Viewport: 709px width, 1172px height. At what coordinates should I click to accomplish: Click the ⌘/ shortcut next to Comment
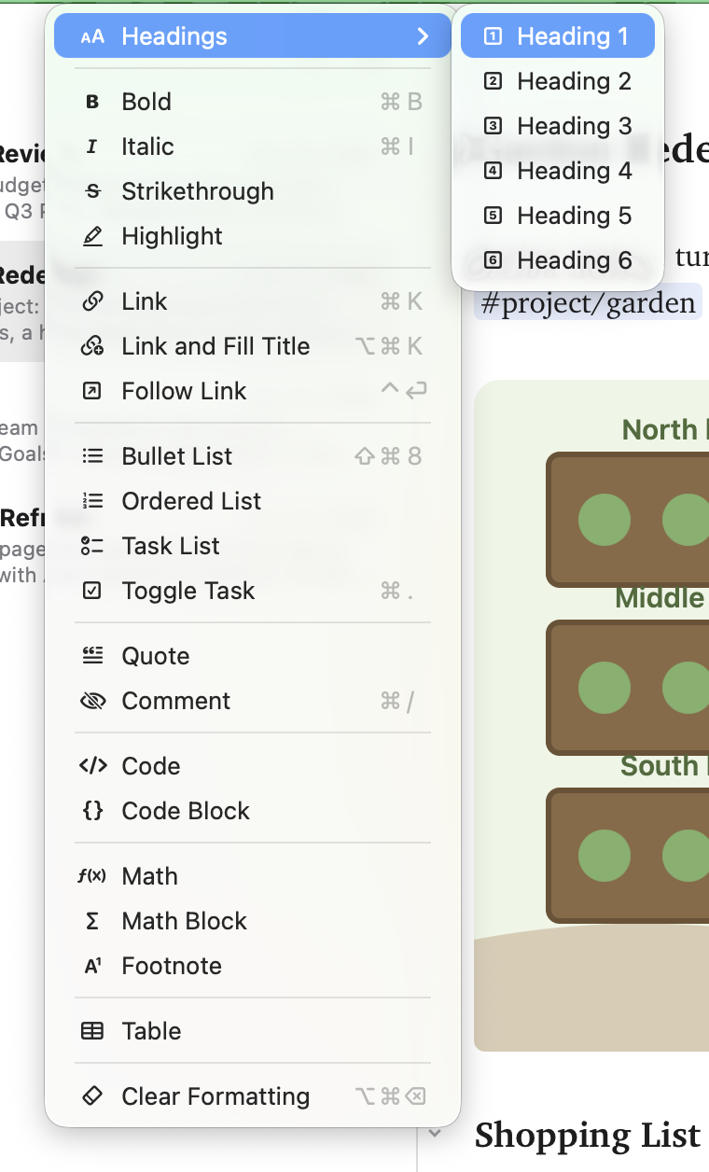(397, 701)
